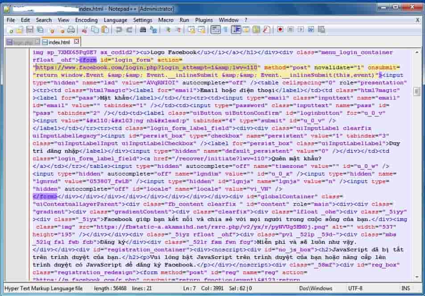Click the 'Hyper Text Markup Language file' status text
Image resolution: width=425 pixels, height=296 pixels.
44,288
